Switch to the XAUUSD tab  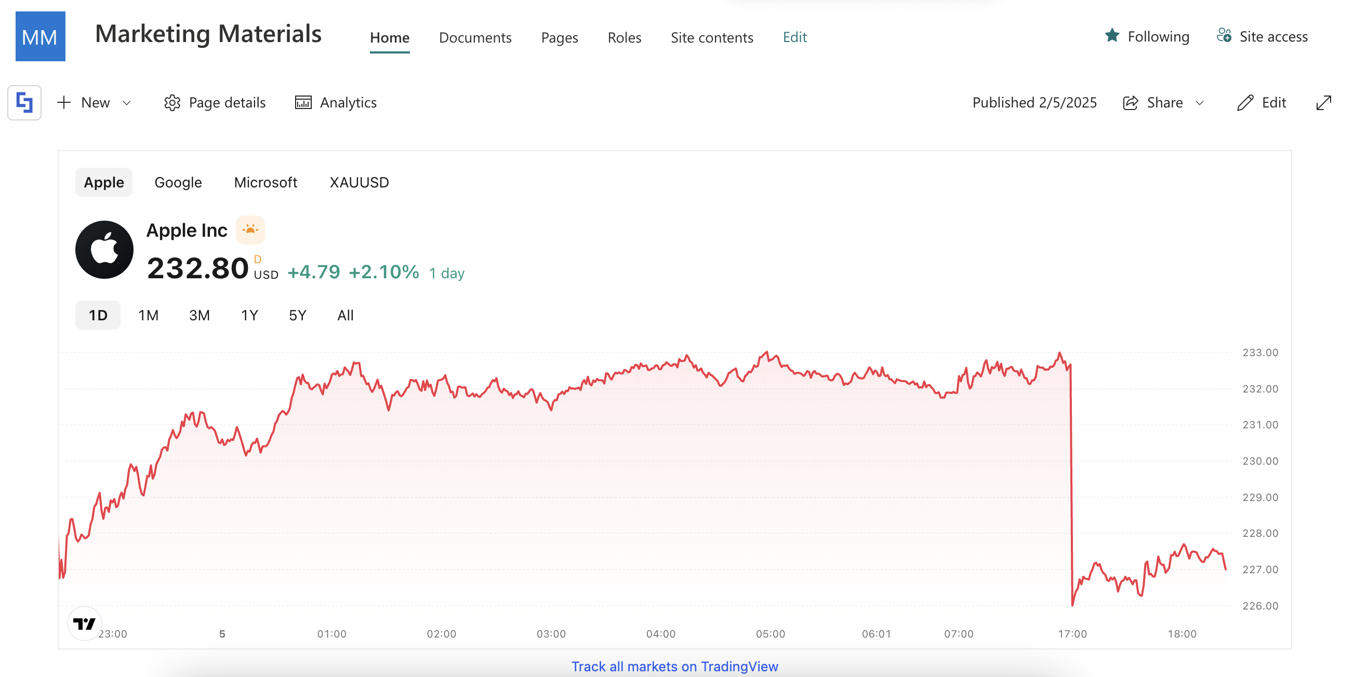359,182
